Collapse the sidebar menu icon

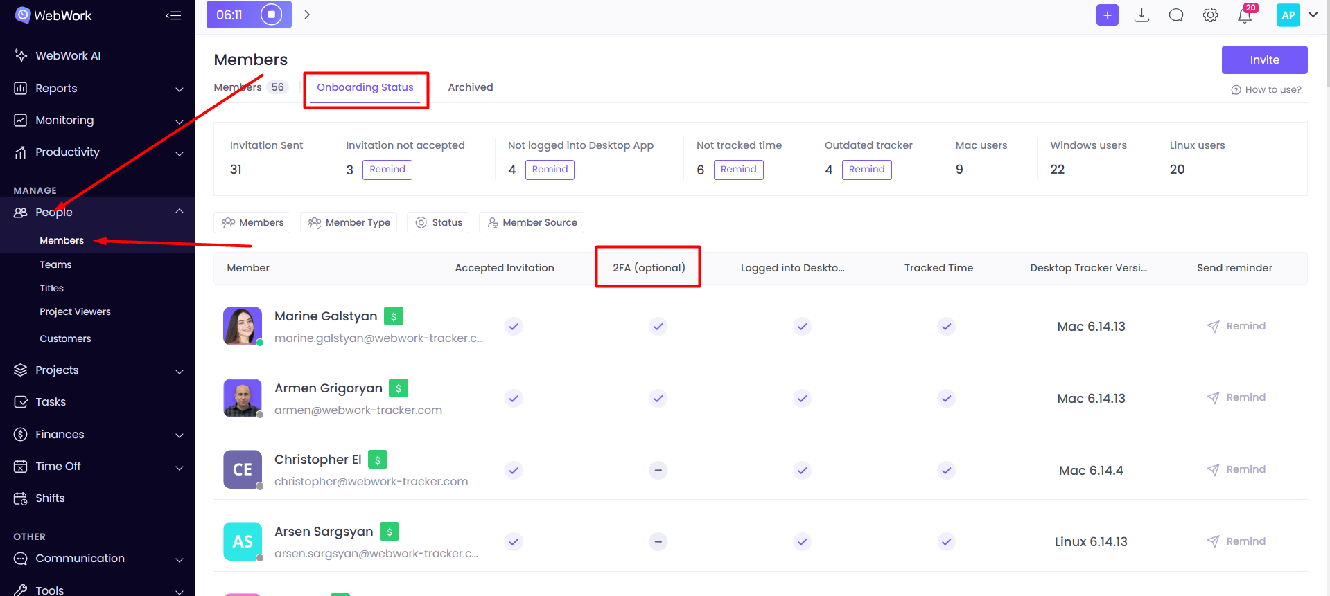tap(173, 15)
